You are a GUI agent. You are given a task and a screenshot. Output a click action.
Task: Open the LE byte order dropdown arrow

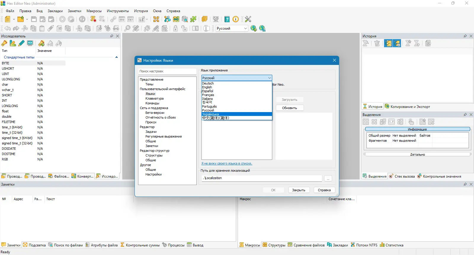[147, 19]
